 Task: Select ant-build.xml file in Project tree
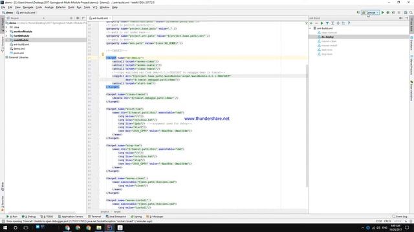(19, 44)
